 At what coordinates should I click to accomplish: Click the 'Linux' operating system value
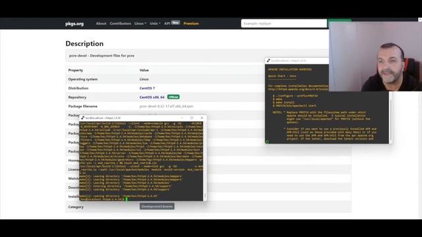pos(144,79)
